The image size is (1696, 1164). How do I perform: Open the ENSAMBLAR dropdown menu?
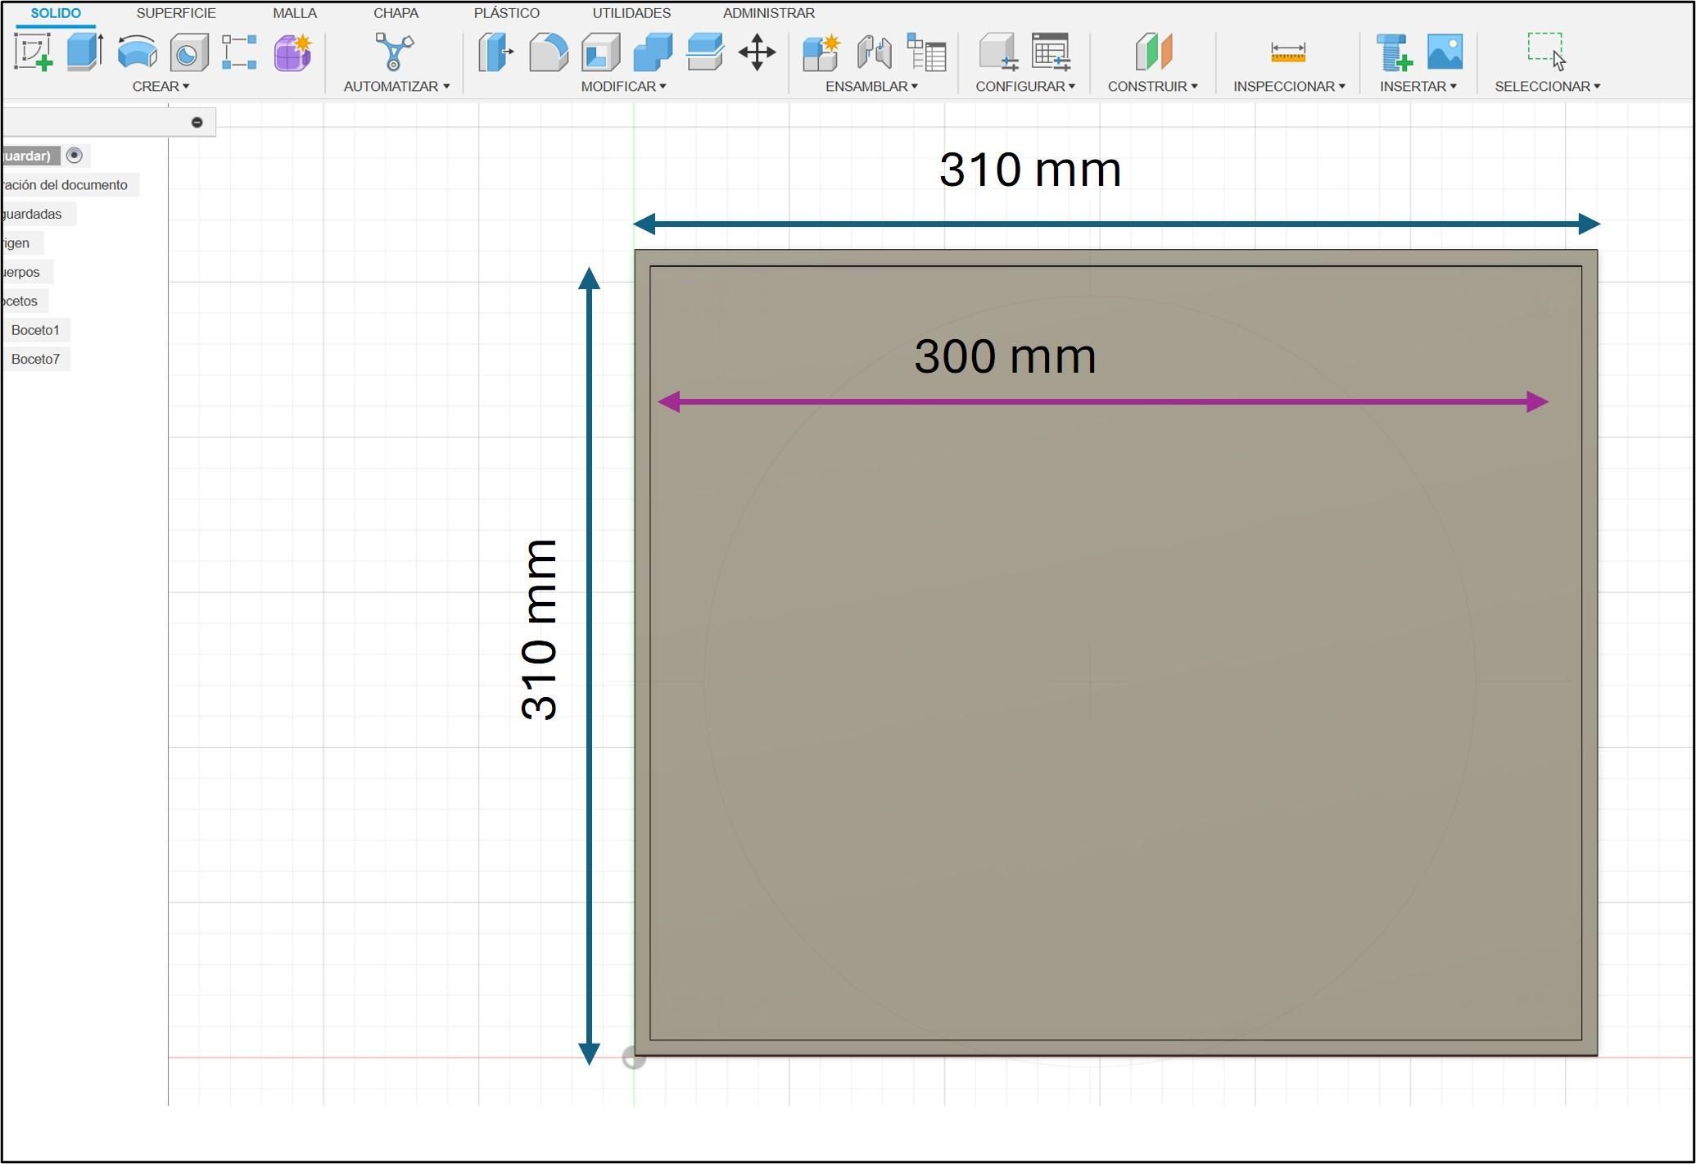pyautogui.click(x=871, y=86)
